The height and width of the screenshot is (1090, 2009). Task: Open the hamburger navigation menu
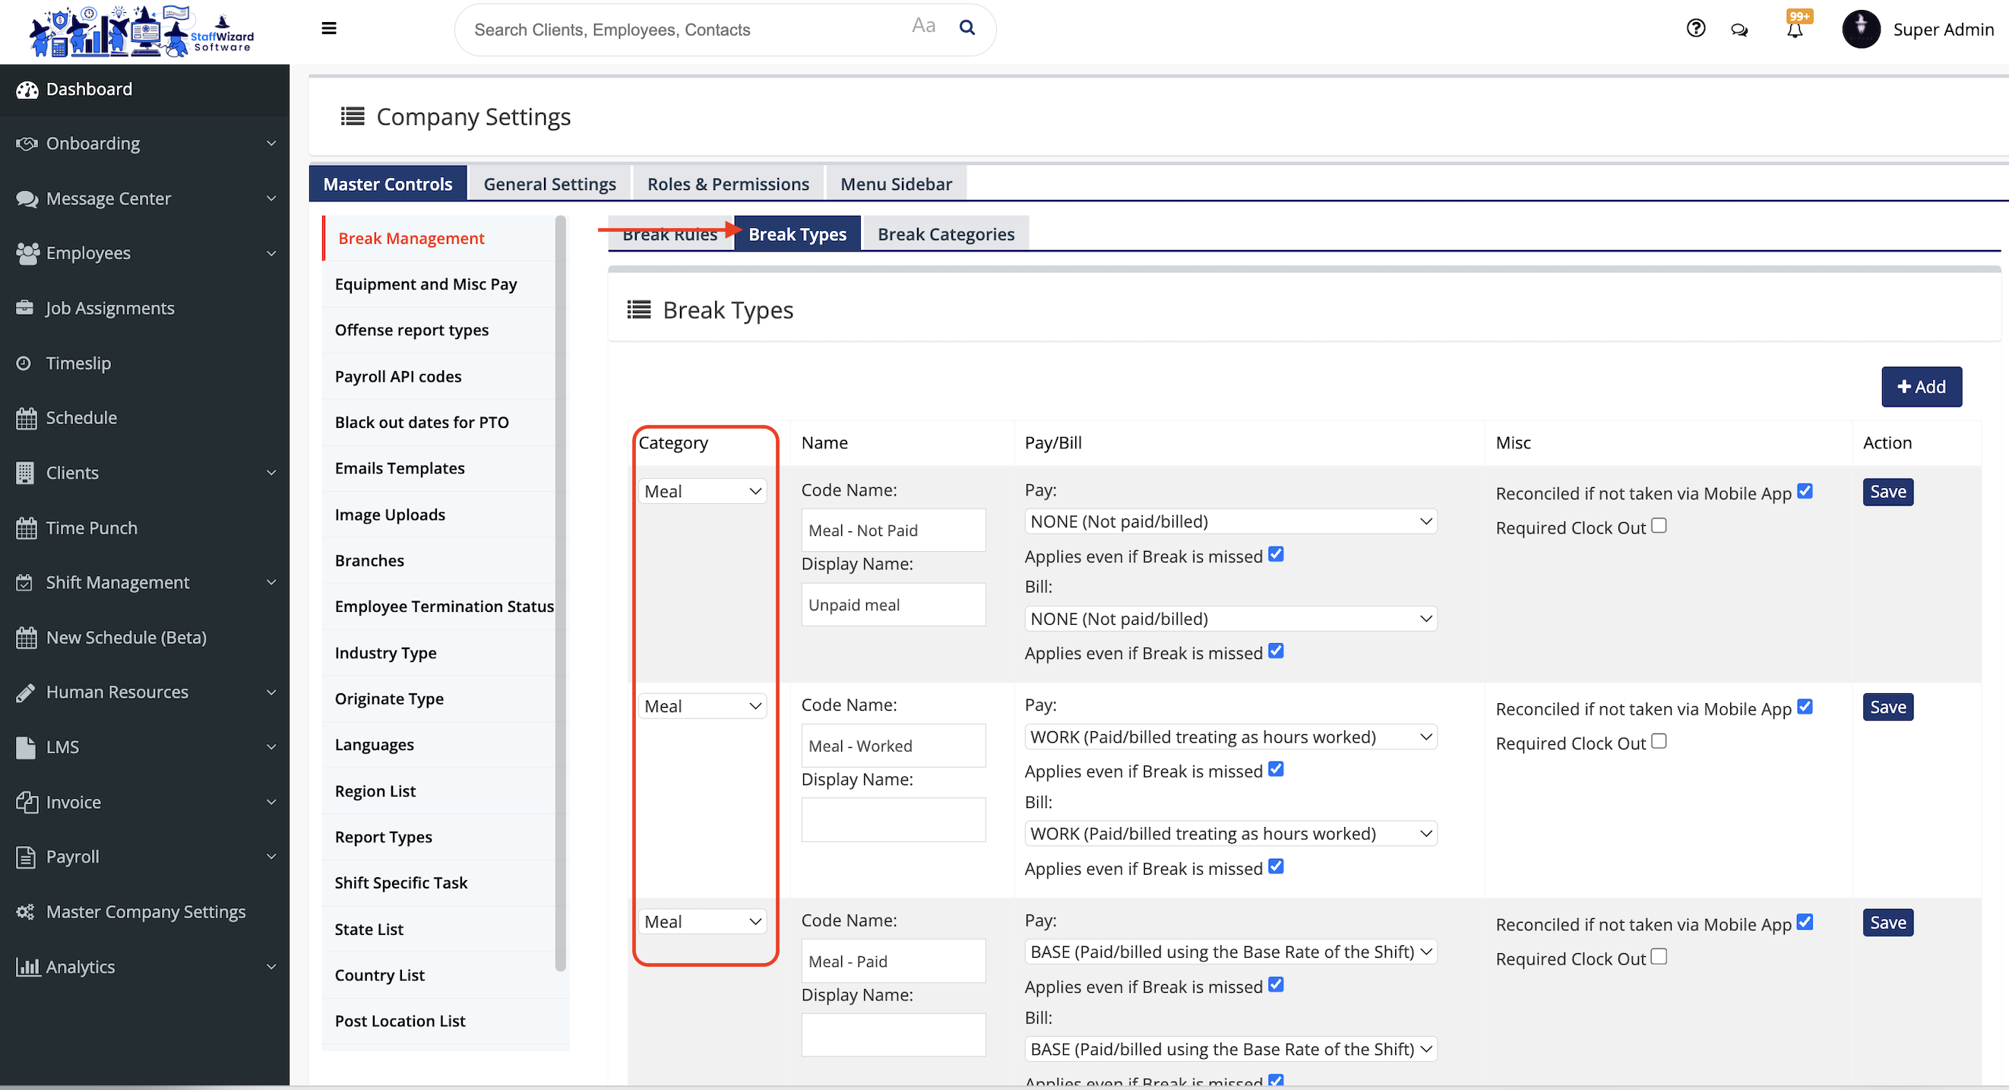coord(328,28)
